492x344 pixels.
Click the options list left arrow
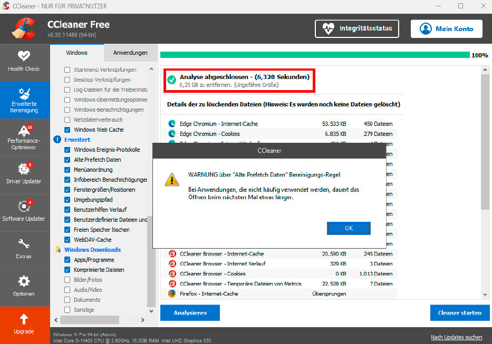56,320
